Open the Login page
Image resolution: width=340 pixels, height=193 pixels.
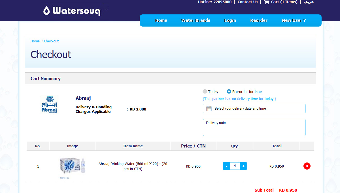(230, 20)
